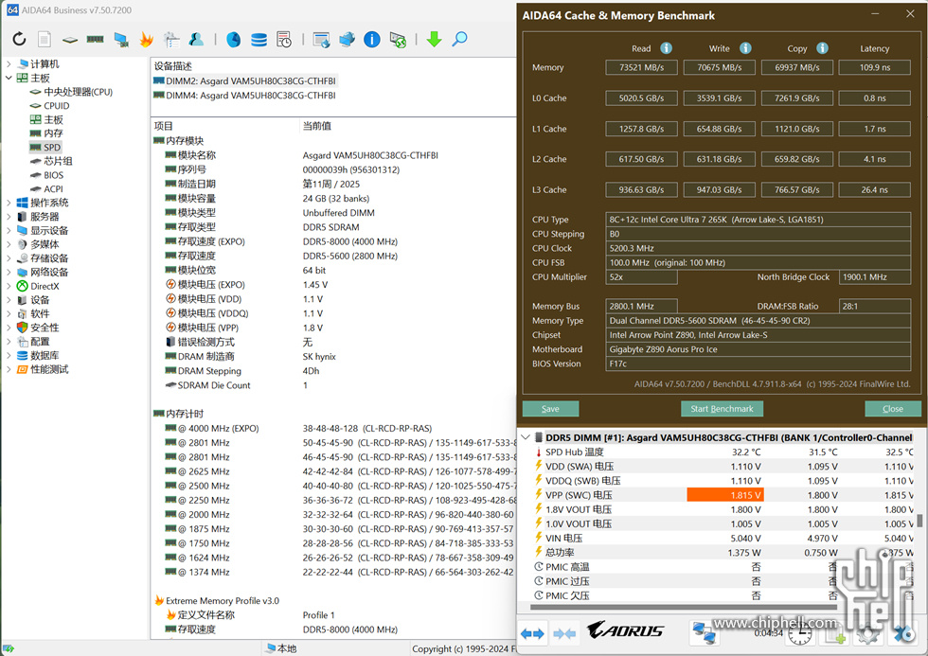Open the Report page icon

(45, 39)
